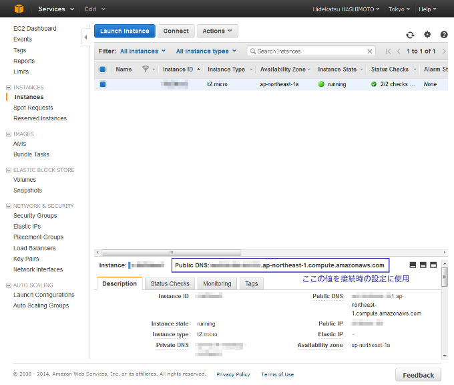
Task: Open EC2 Dashboard in sidebar
Action: click(35, 29)
